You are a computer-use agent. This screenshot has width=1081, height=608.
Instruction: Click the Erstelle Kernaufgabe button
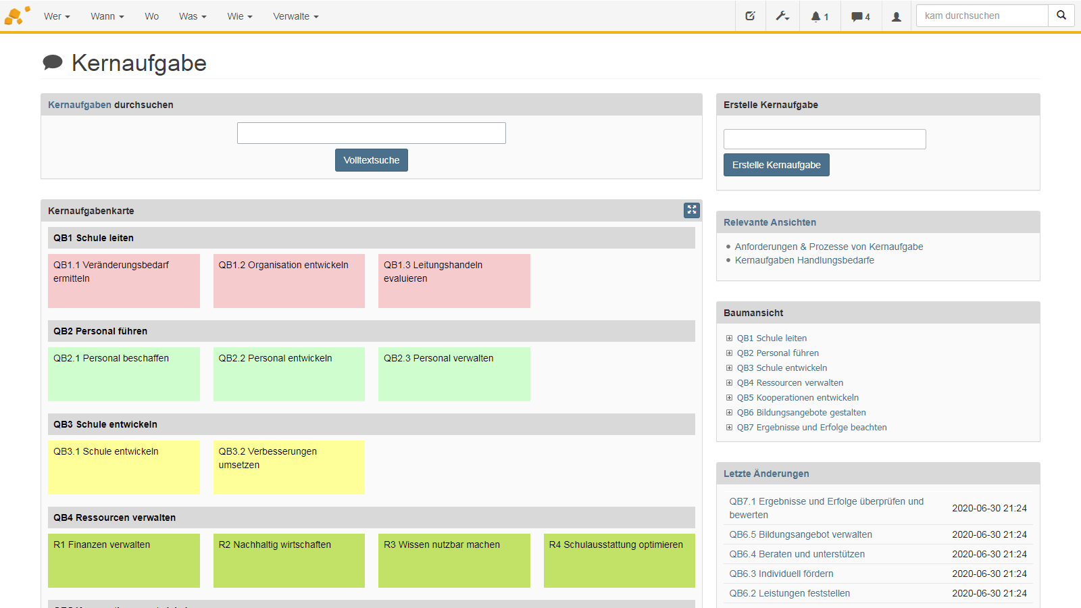[x=776, y=165]
